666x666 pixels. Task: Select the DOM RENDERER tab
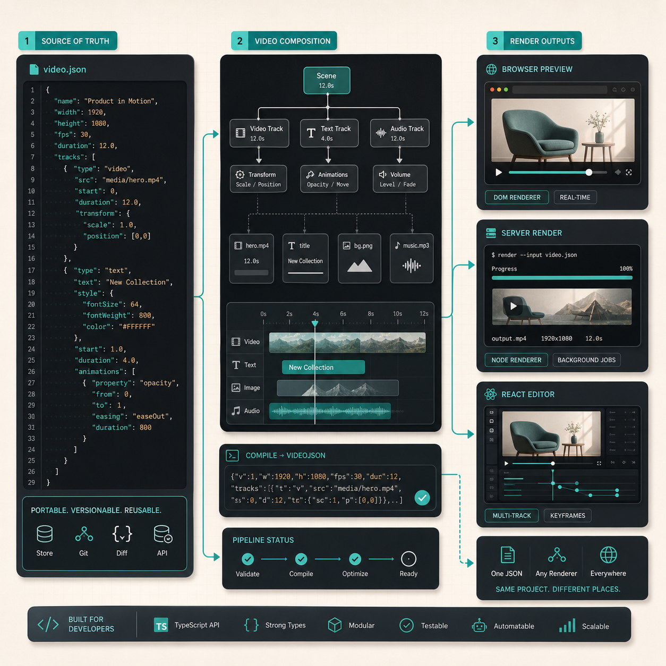tap(517, 197)
